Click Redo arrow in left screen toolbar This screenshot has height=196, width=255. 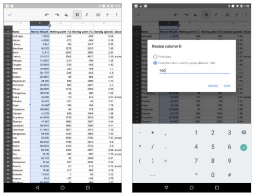pos(57,15)
